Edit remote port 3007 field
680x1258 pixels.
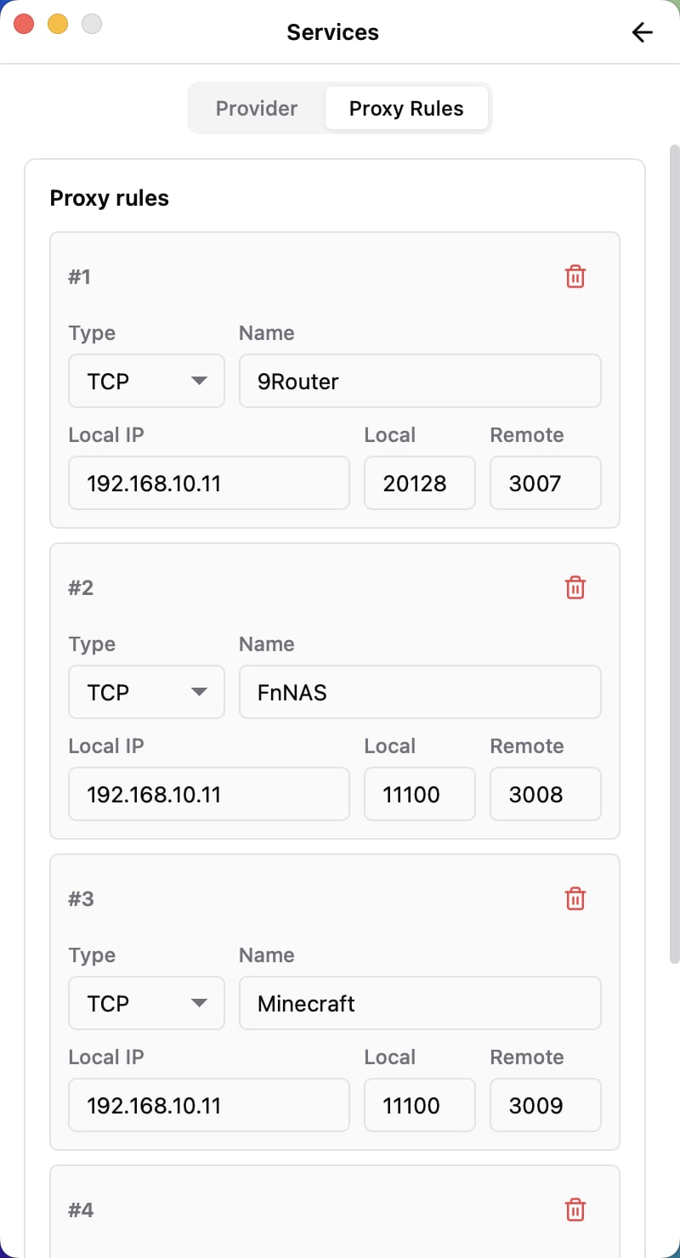tap(546, 483)
